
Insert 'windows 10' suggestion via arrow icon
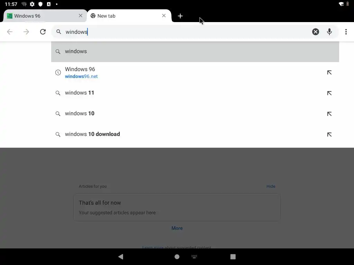tap(329, 114)
